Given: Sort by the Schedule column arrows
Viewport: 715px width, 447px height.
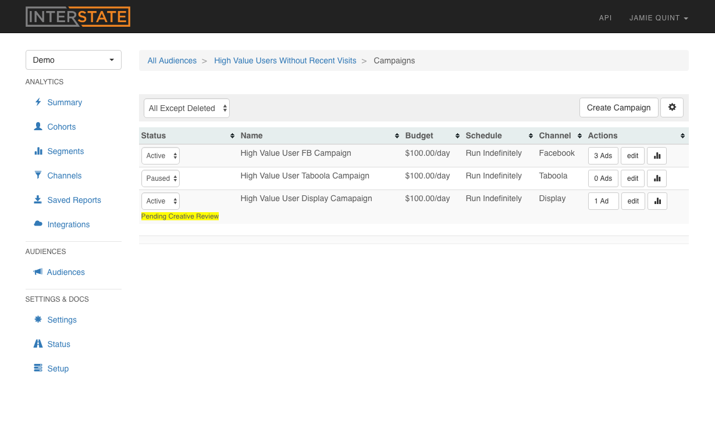Looking at the screenshot, I should tap(531, 135).
